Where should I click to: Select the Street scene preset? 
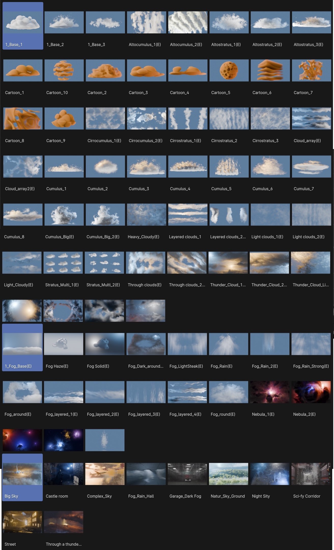[22, 522]
